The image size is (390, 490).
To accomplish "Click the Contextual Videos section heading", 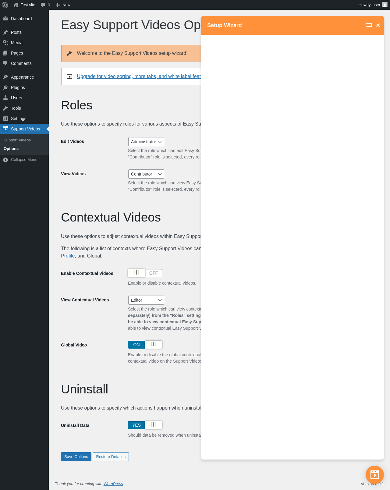I will pos(111,218).
